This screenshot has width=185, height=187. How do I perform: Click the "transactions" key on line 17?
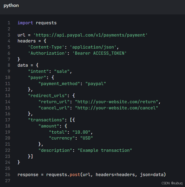pos(46,120)
